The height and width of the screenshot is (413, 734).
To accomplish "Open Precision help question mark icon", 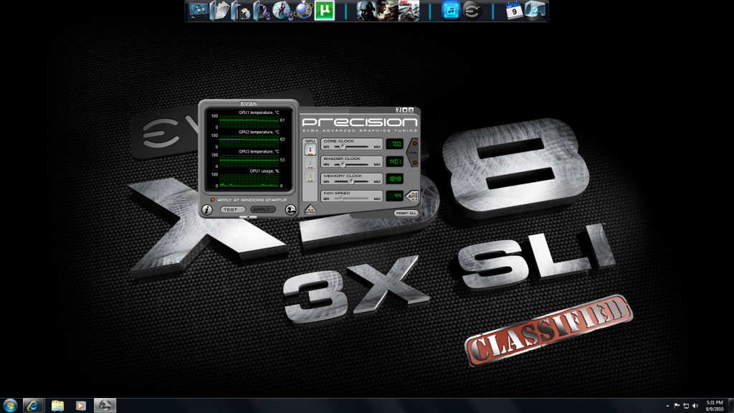I will [399, 110].
